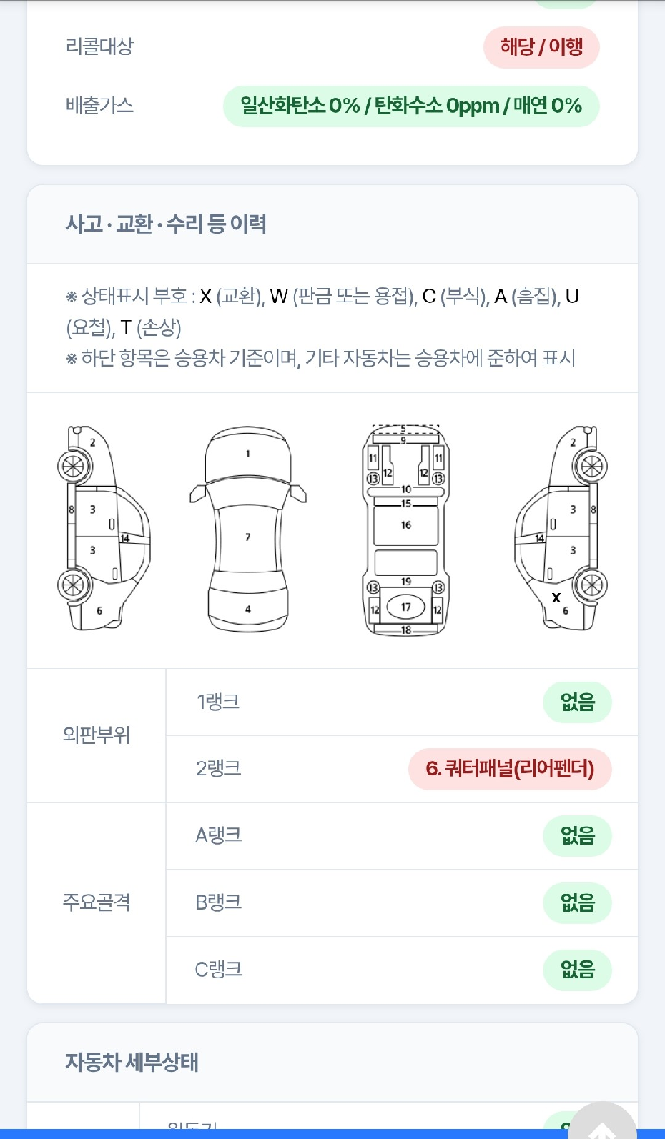Select the left side-view car diagram
665x1139 pixels.
[x=104, y=528]
